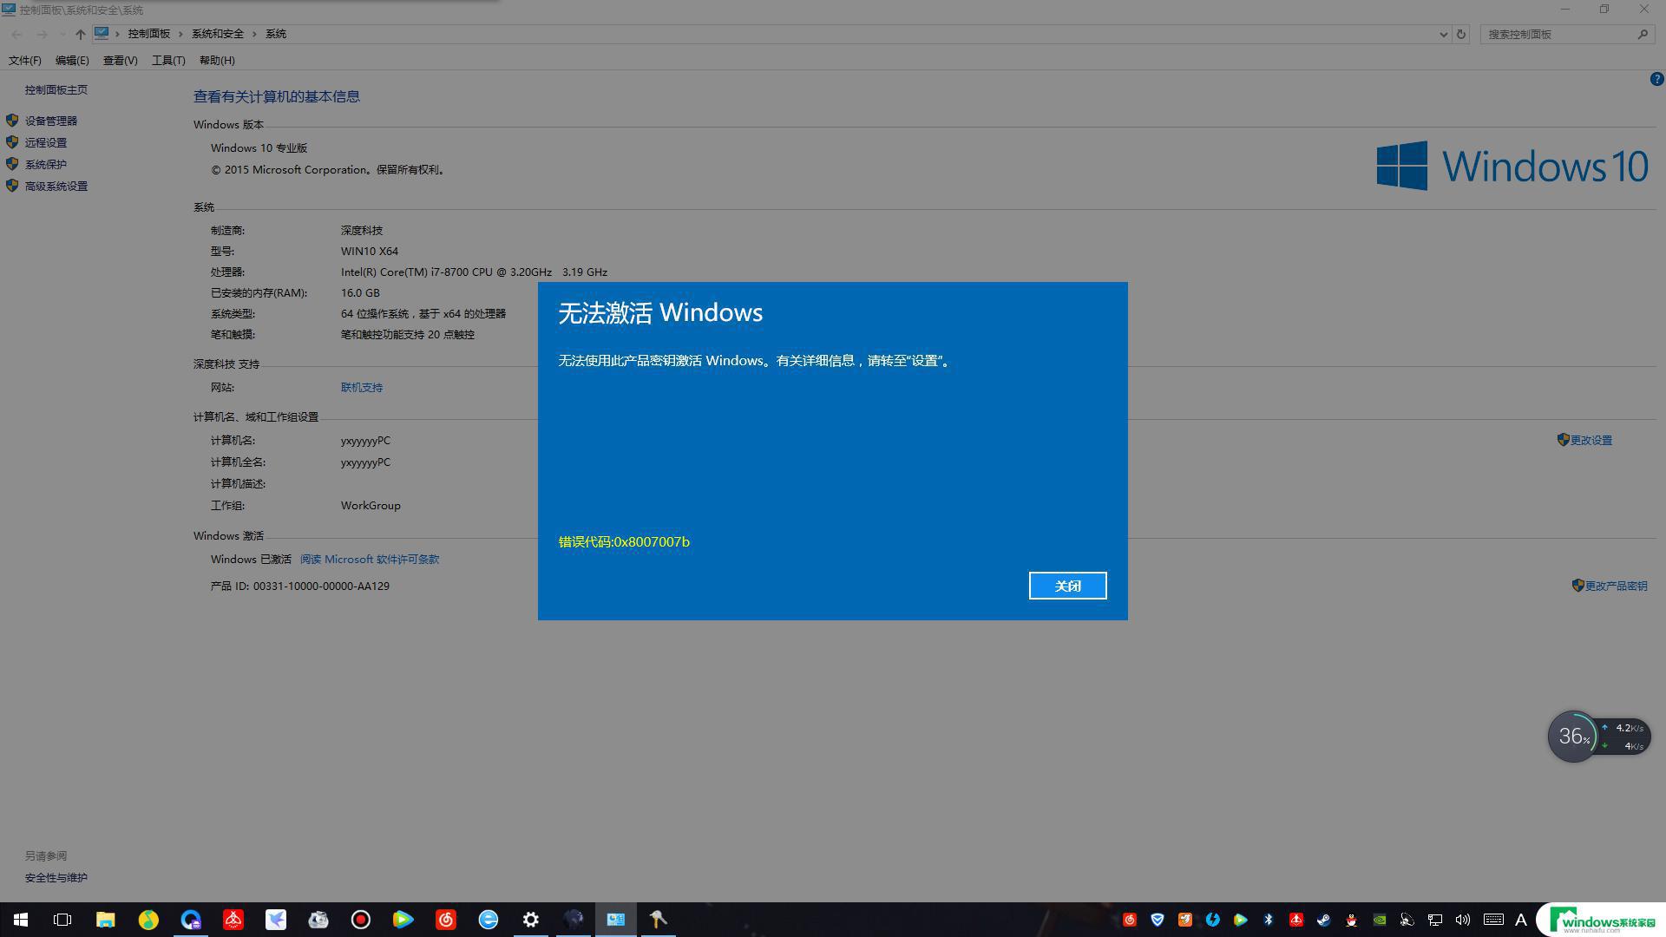Click the blue shield tray icon

click(x=1158, y=920)
